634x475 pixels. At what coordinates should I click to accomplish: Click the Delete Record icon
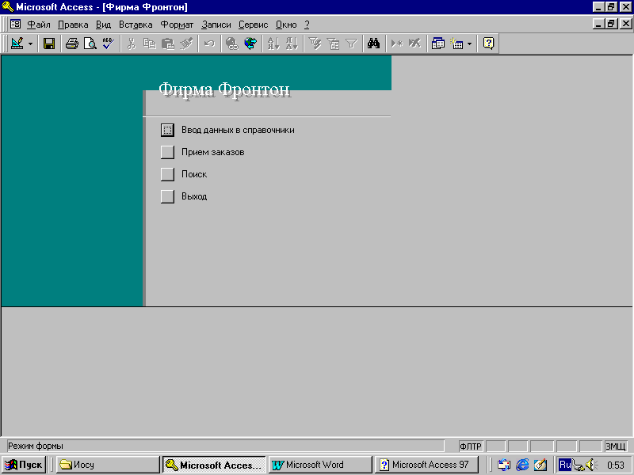tap(414, 44)
